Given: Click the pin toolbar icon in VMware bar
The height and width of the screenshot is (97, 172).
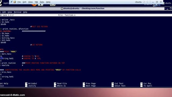Looking at the screenshot, I should point(11,2).
